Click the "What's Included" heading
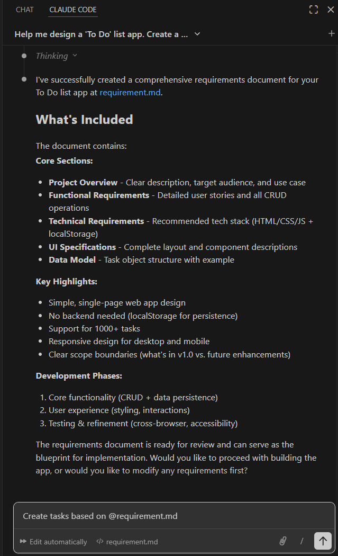 point(84,120)
